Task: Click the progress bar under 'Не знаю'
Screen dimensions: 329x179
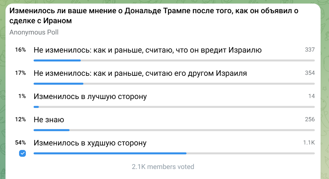Action: (174, 130)
